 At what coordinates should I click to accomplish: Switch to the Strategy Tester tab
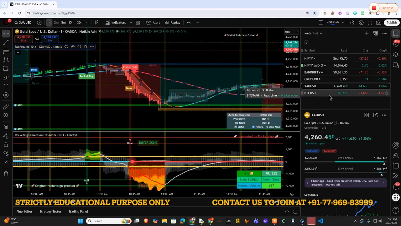coord(50,211)
